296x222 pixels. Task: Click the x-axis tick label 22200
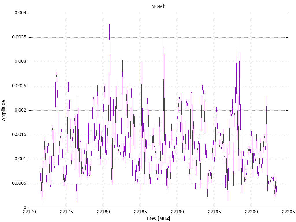tap(251, 212)
